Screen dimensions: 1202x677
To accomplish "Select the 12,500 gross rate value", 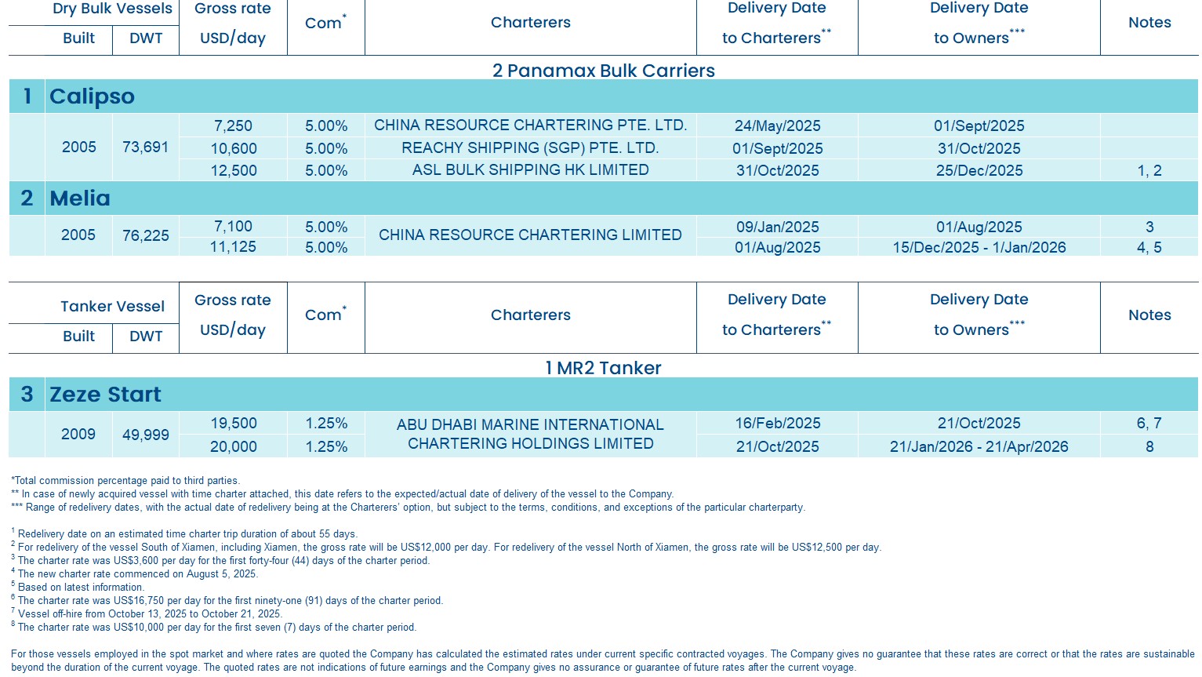I will pyautogui.click(x=233, y=170).
